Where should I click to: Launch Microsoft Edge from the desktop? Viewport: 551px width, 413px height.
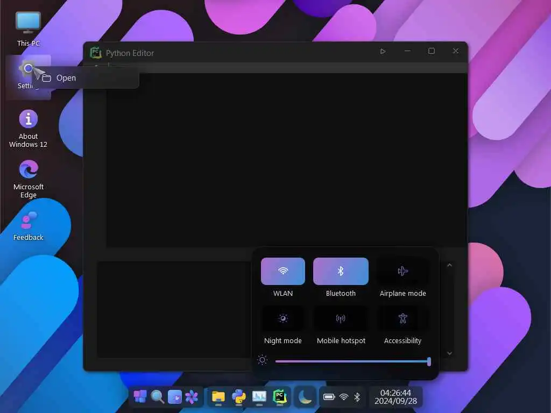tap(28, 179)
